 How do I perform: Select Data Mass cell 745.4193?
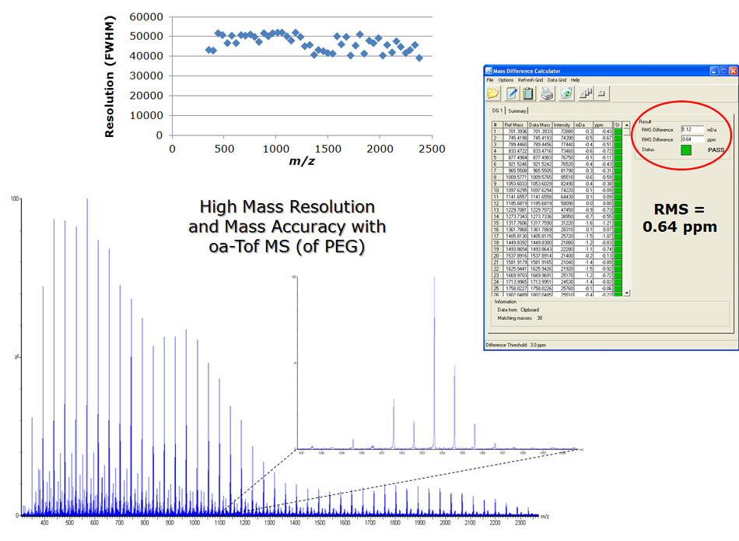coord(540,138)
